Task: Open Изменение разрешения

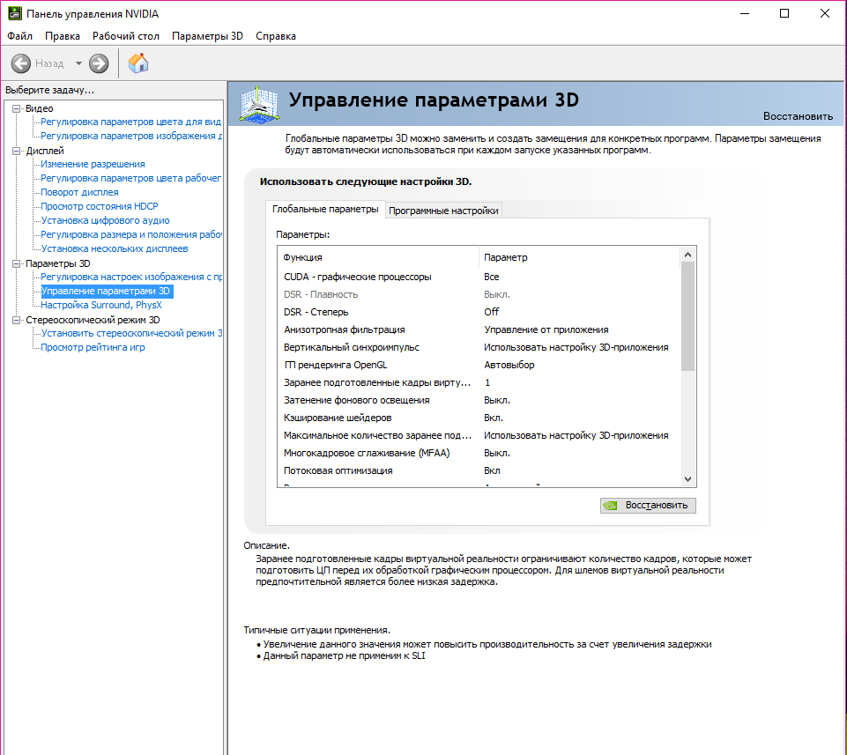Action: [93, 164]
